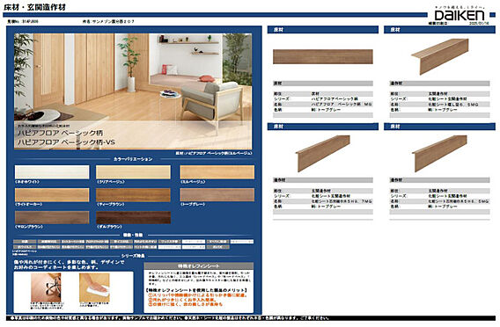This screenshot has width=500, height=327.
Task: Pick the マロンブラウン color swatch
Action: (52, 217)
